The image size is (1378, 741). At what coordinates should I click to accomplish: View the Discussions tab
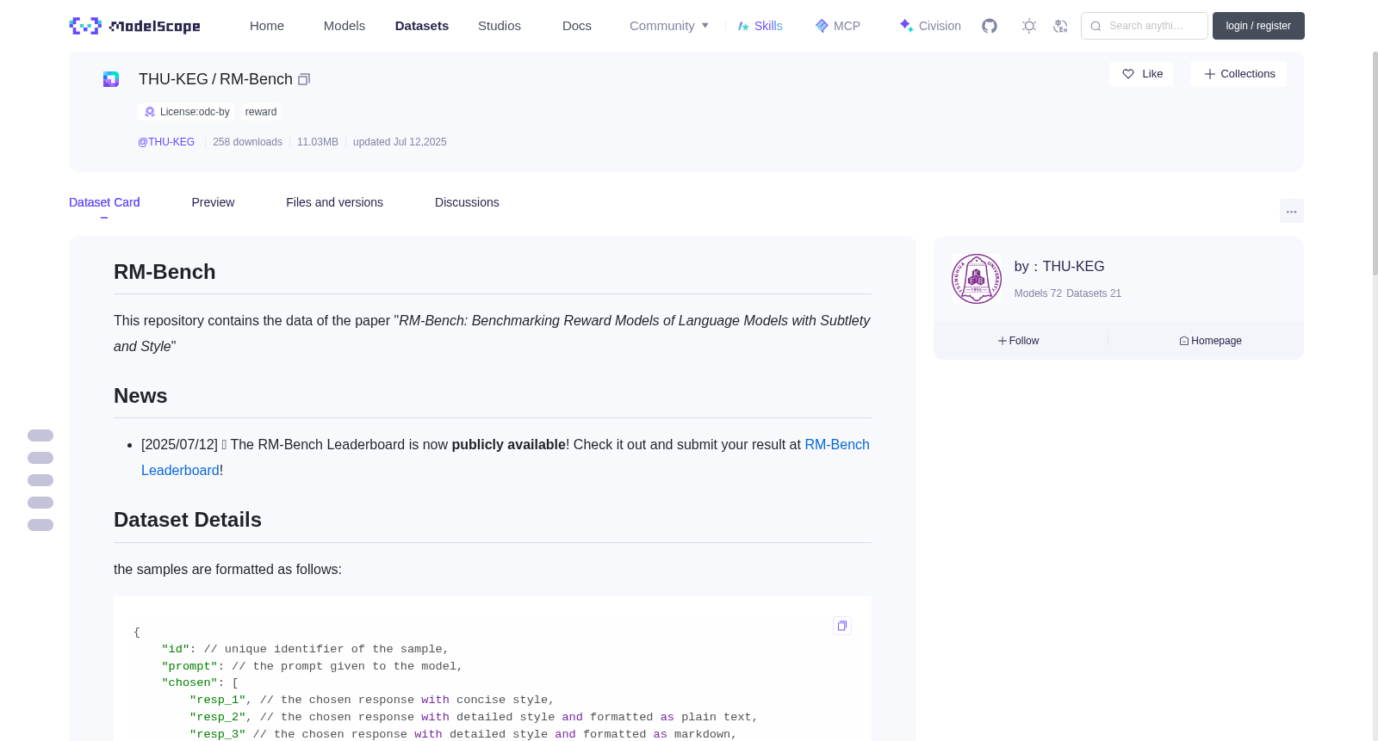(x=467, y=202)
